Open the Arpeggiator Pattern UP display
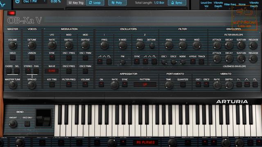262x147 pixels. point(145,85)
